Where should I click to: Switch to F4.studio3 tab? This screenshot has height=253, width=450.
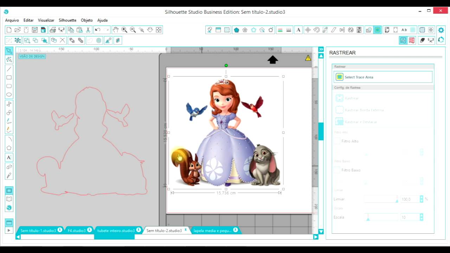click(x=77, y=231)
